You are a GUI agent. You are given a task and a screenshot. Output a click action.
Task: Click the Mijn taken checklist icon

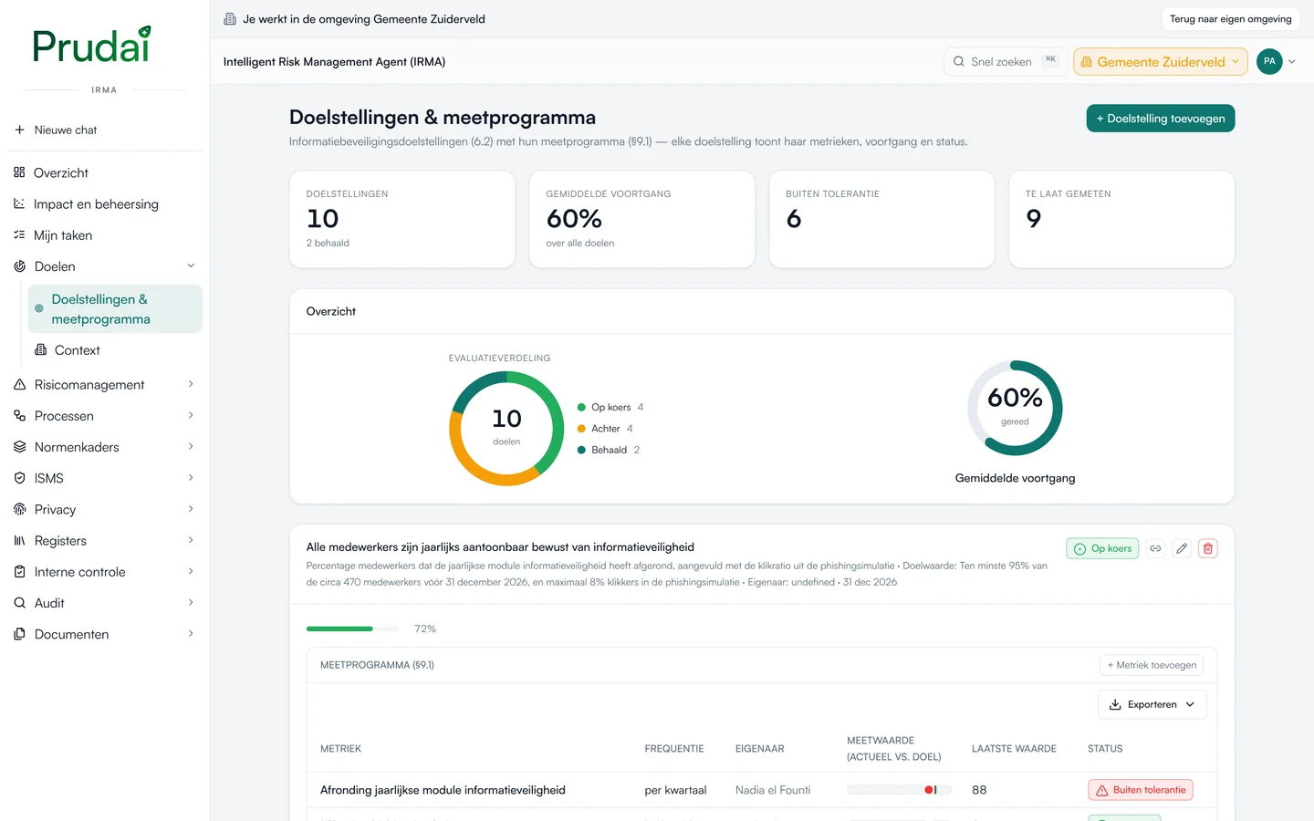(x=19, y=235)
